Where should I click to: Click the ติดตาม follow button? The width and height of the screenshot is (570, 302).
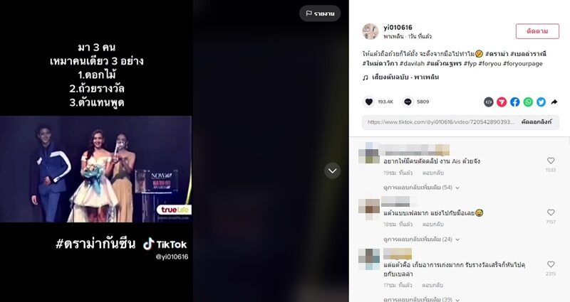point(537,31)
